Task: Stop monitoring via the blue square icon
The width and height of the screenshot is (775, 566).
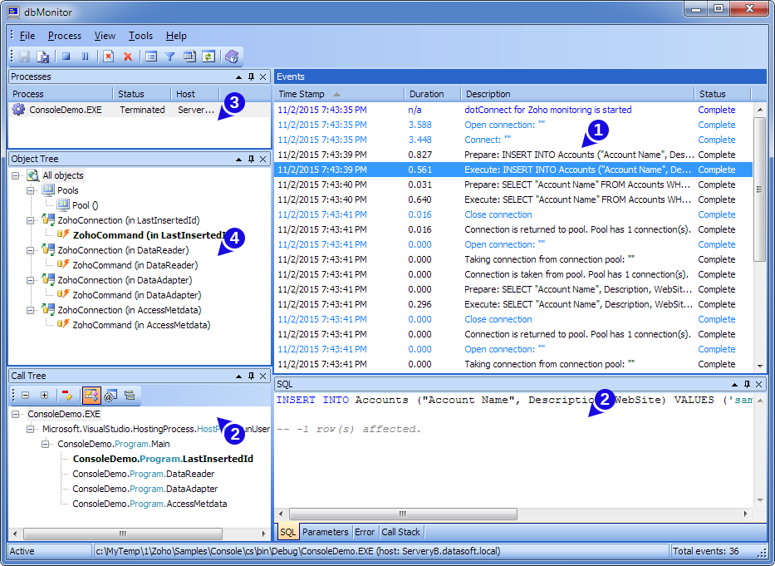Action: coord(66,57)
